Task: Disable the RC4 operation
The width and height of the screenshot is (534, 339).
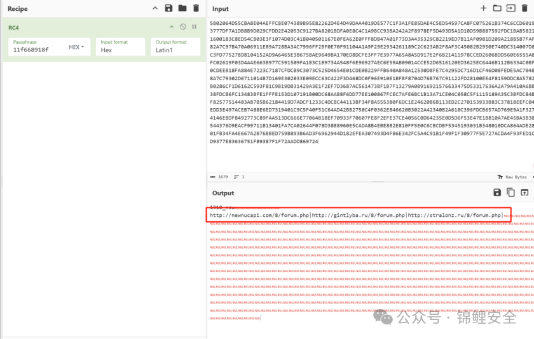Action: point(183,27)
